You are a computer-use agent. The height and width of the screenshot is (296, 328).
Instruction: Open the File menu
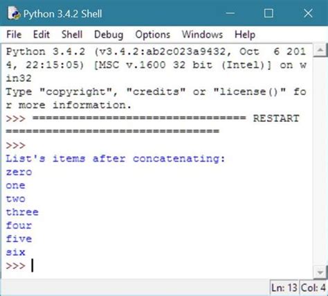pyautogui.click(x=14, y=35)
